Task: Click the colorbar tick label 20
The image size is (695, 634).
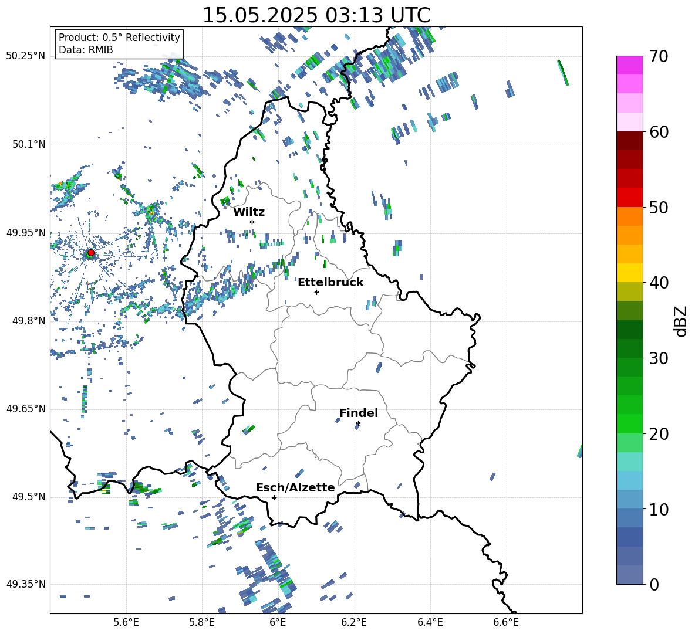Action: point(659,434)
